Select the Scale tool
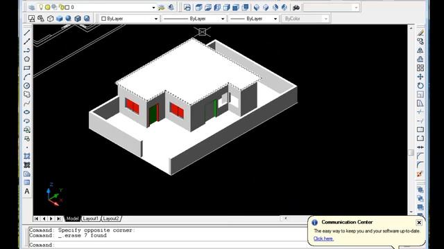Image resolution: width=444 pixels, height=249 pixels. click(420, 94)
